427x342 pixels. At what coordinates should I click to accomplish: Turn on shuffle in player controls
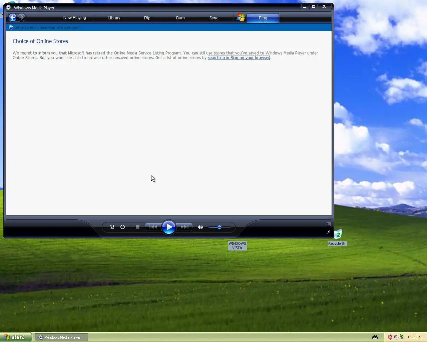click(112, 227)
